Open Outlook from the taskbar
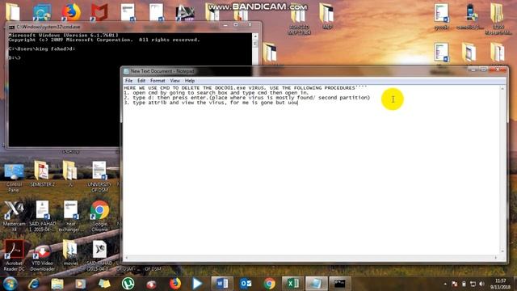 pyautogui.click(x=246, y=284)
